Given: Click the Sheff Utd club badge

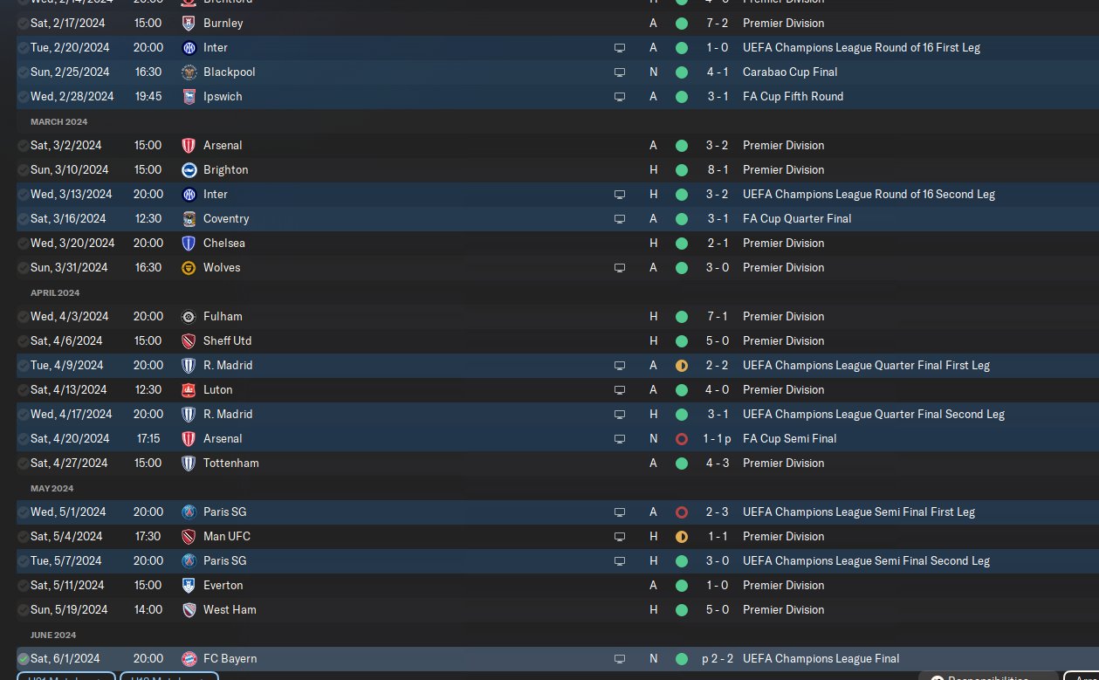Looking at the screenshot, I should pos(189,340).
